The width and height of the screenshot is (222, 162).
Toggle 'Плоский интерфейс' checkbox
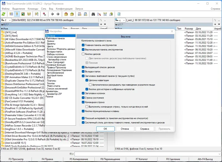[x=83, y=118]
